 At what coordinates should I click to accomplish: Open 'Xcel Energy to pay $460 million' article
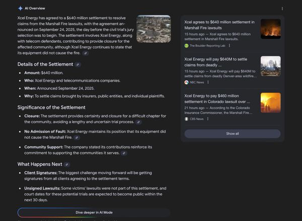coord(219,98)
